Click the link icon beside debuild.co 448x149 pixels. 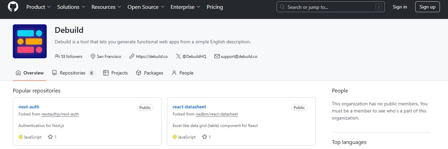[x=132, y=57]
